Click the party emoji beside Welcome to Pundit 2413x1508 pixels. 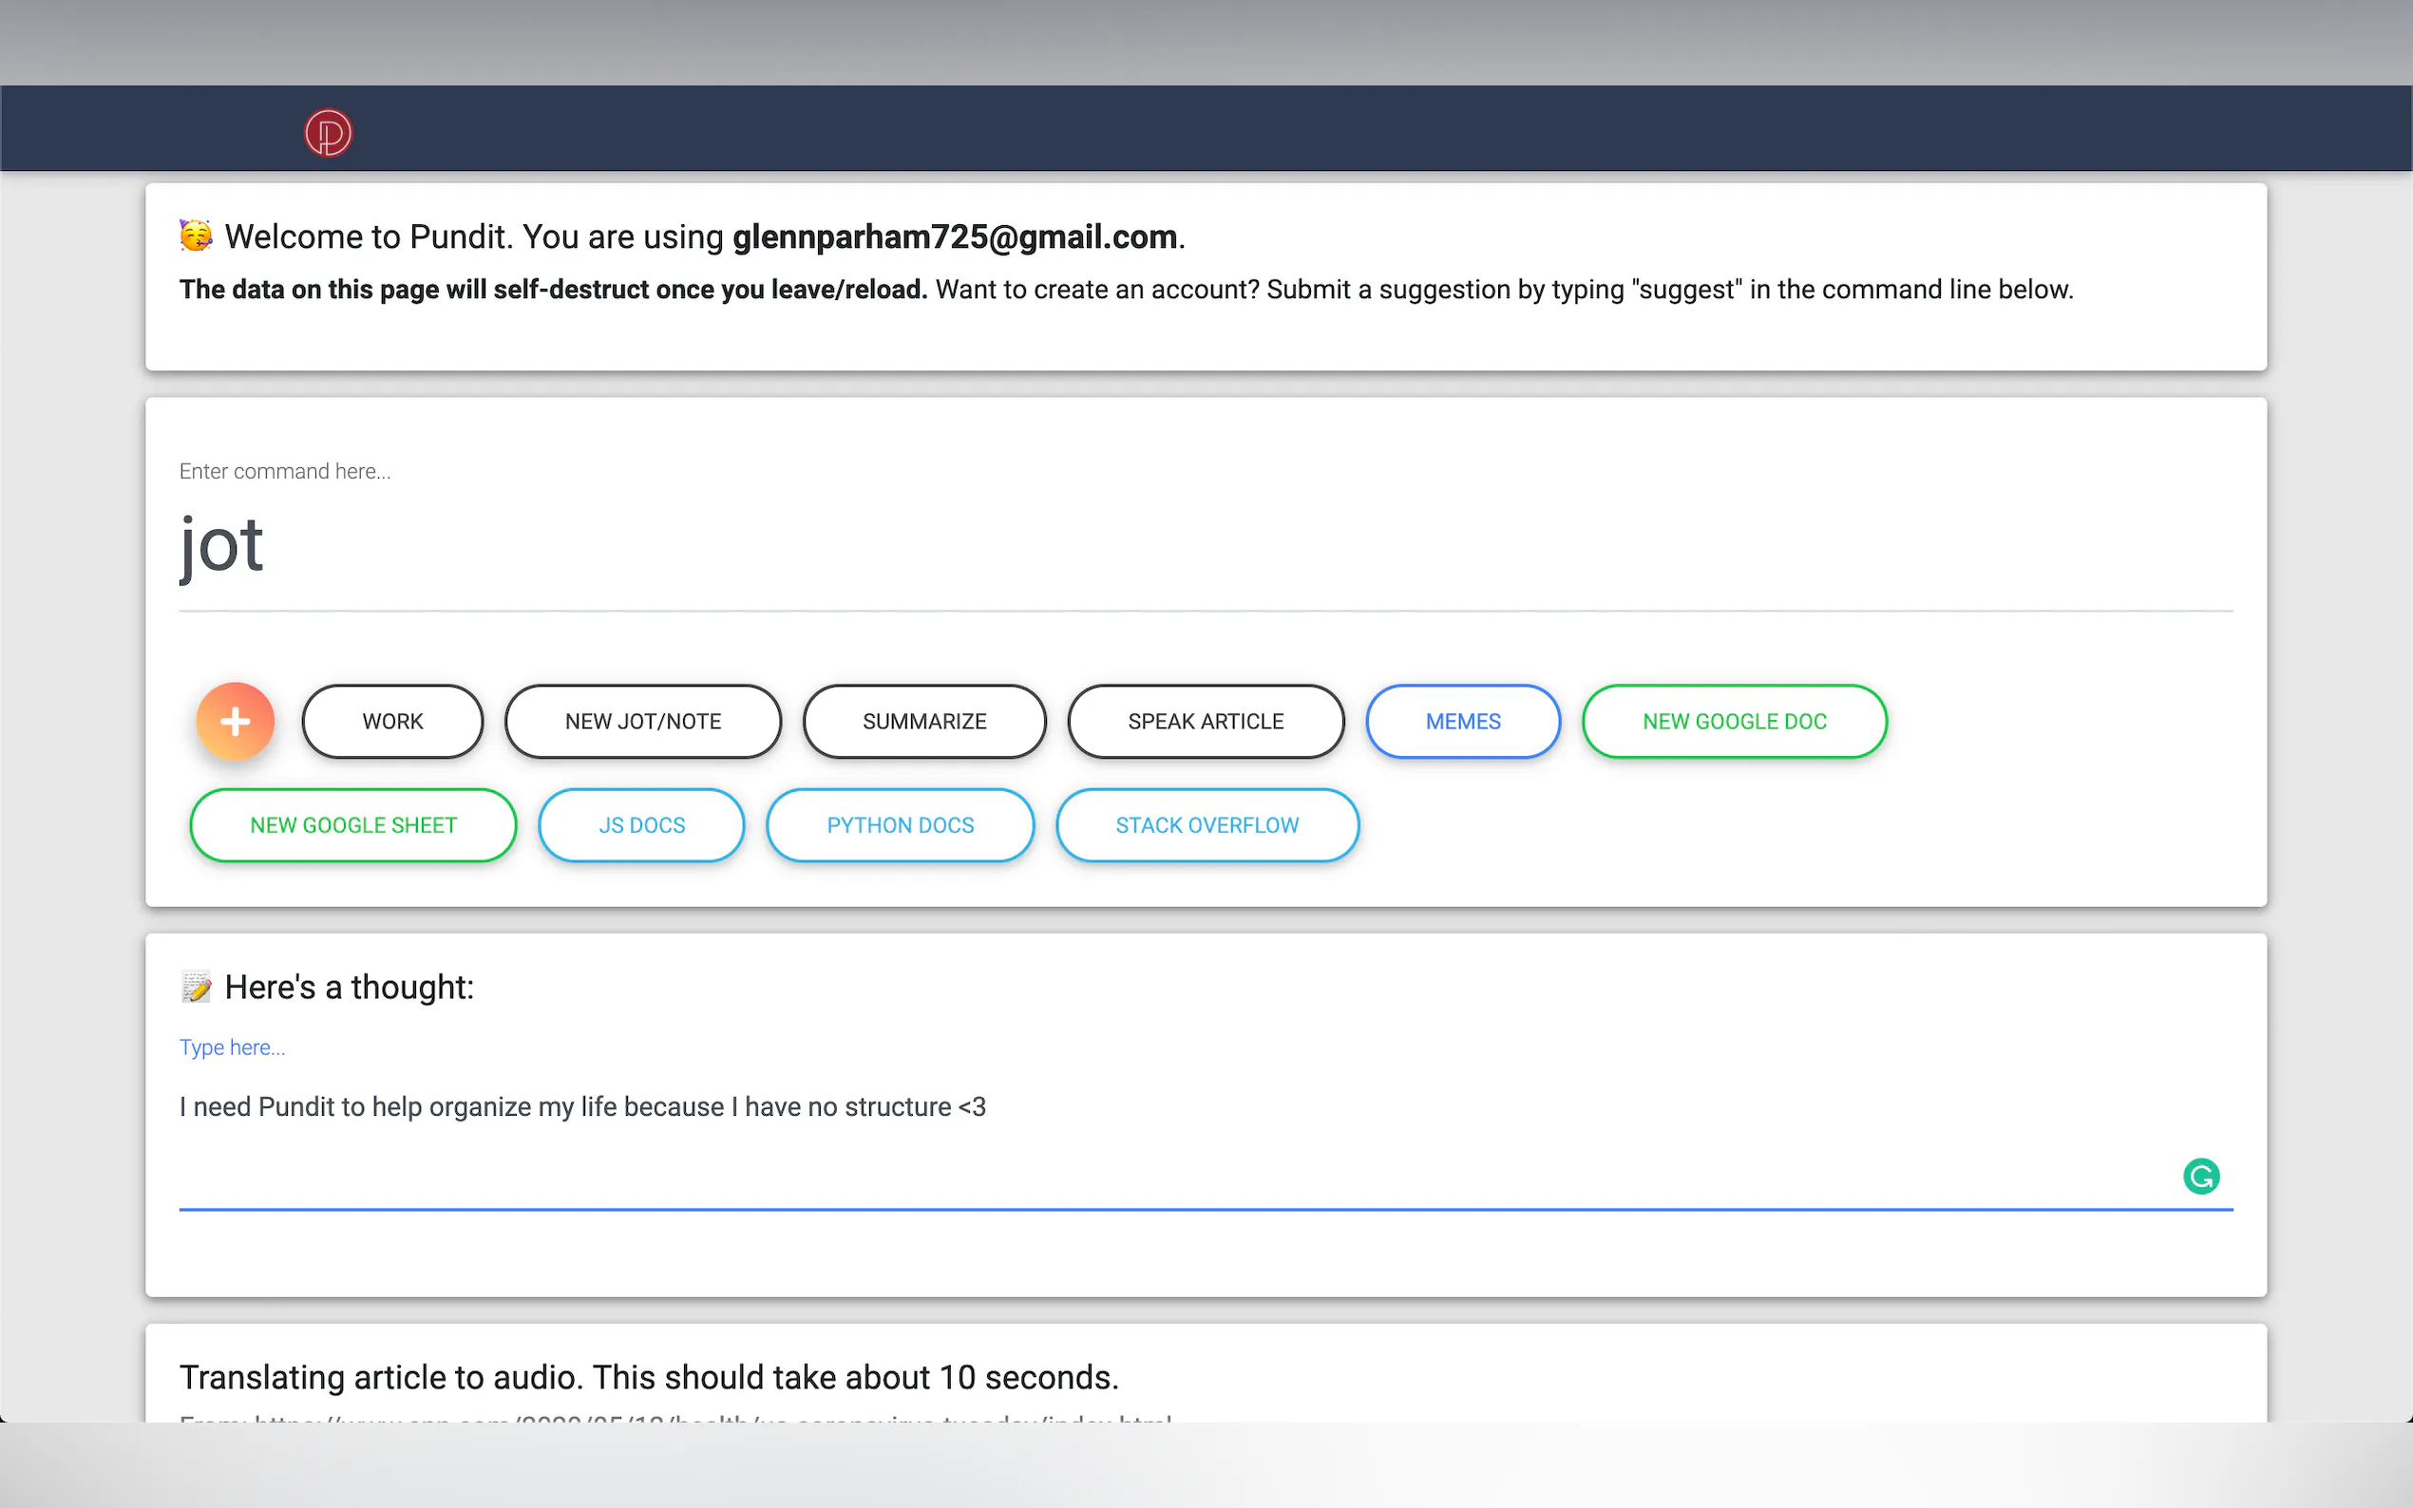197,236
